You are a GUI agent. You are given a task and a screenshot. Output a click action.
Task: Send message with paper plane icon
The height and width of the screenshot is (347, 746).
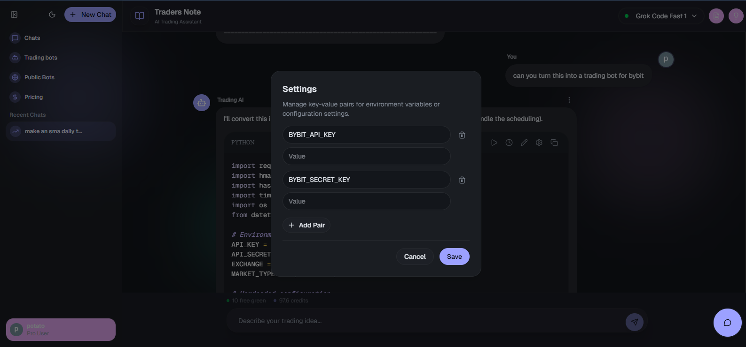[635, 322]
